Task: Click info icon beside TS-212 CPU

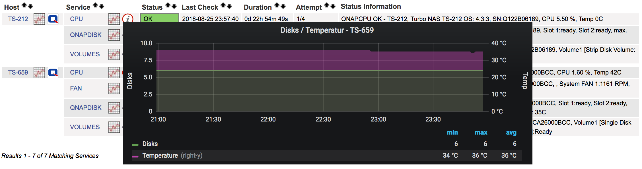Action: click(128, 19)
